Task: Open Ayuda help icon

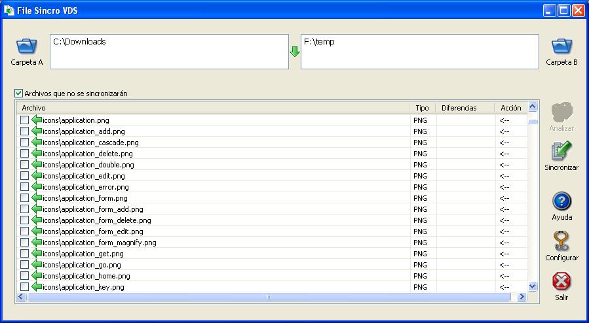Action: [x=561, y=201]
